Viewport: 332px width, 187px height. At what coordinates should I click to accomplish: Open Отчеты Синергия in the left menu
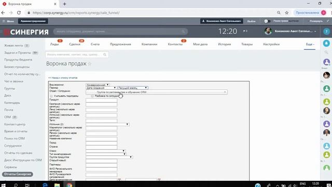click(18, 174)
